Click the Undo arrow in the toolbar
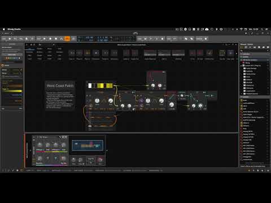Viewport: 271px width, 203px height. coord(15,39)
